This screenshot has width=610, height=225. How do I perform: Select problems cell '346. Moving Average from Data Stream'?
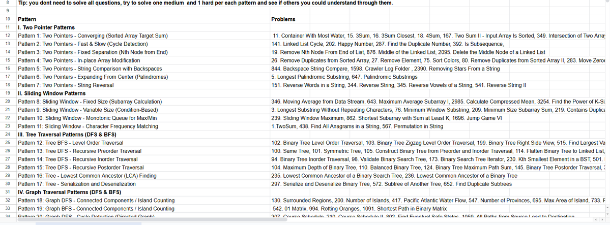click(438, 102)
